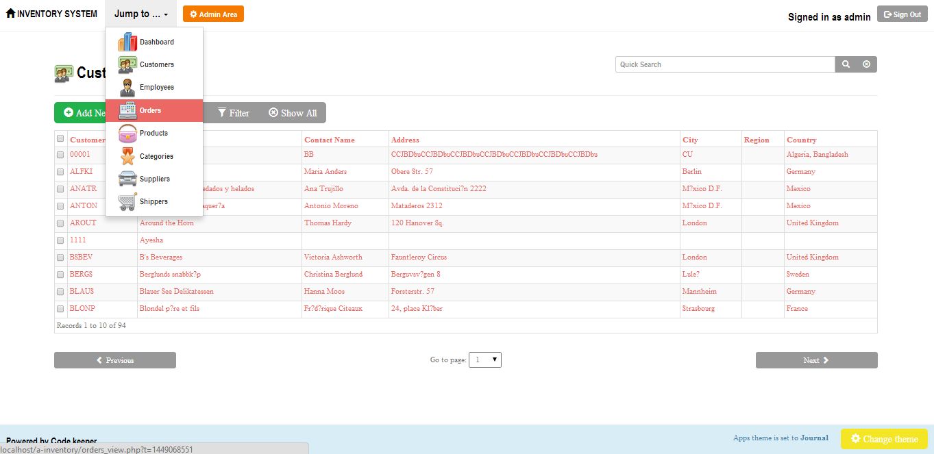Collapse the Jump to dropdown menu
Viewport: 934px width, 454px height.
[x=141, y=14]
